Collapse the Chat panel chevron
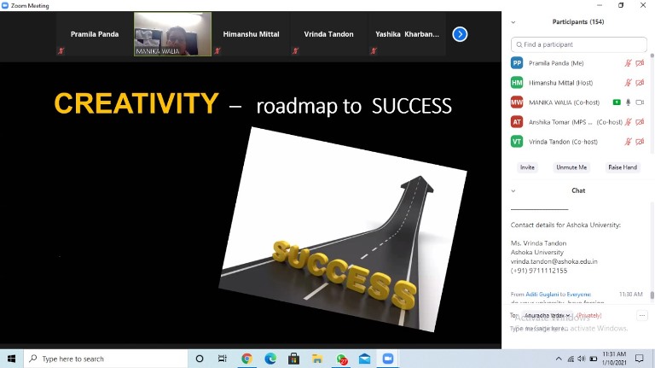Screen dimensions: 655x368 pyautogui.click(x=513, y=190)
